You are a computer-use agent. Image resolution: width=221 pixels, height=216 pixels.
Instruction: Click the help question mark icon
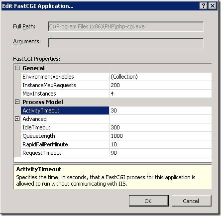tap(204, 6)
